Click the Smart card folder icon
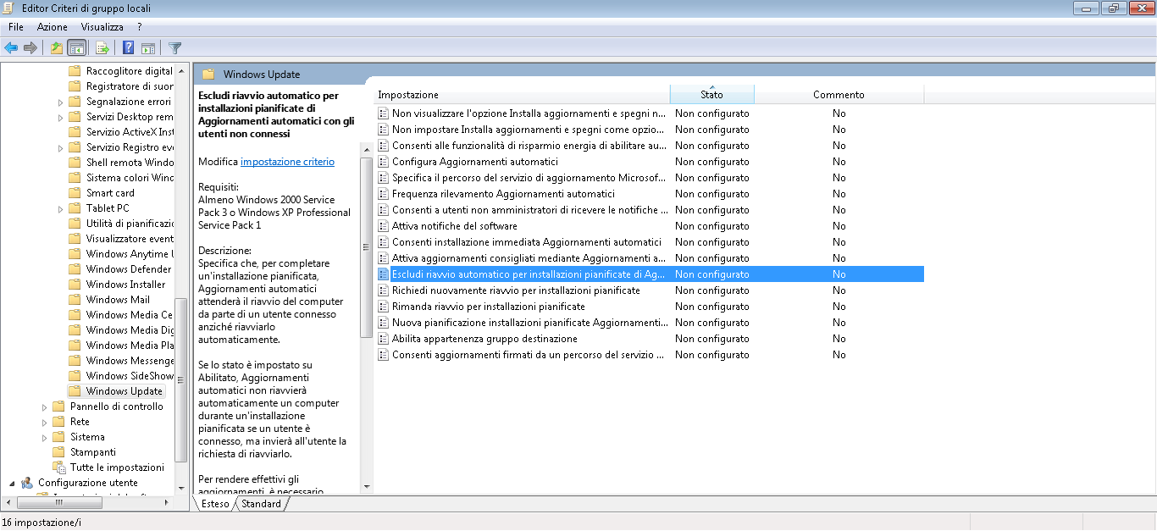This screenshot has height=531, width=1157. click(x=75, y=193)
